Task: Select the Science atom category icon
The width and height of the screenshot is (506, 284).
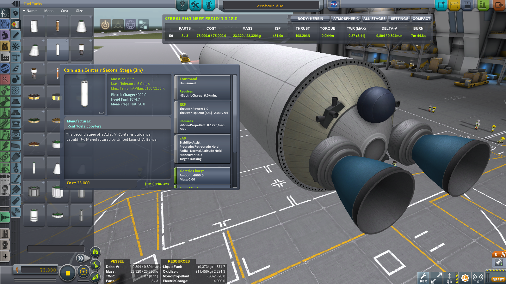Action: [15, 91]
